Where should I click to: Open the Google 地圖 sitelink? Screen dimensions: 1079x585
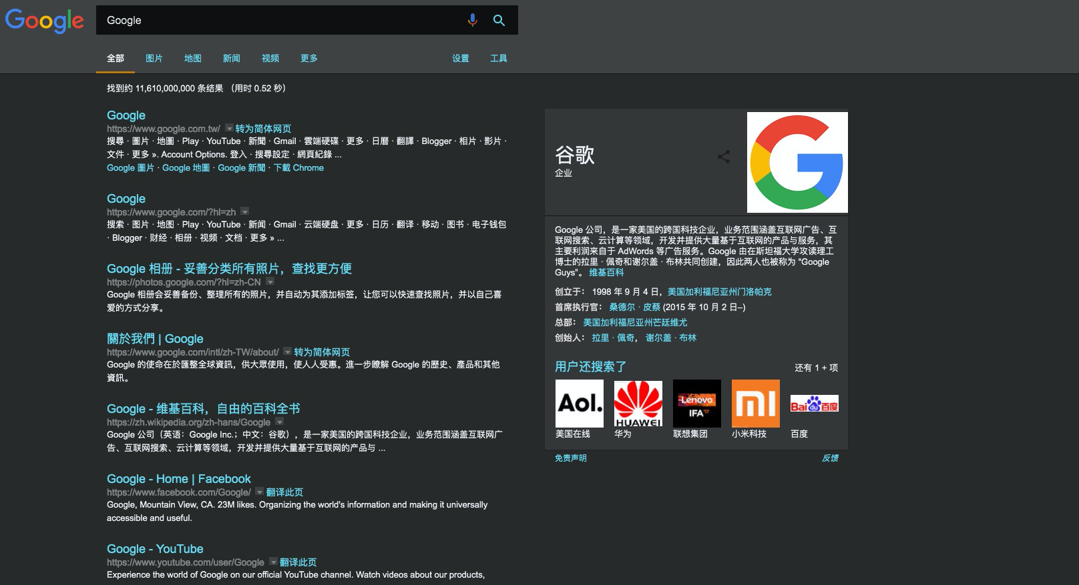tap(186, 168)
